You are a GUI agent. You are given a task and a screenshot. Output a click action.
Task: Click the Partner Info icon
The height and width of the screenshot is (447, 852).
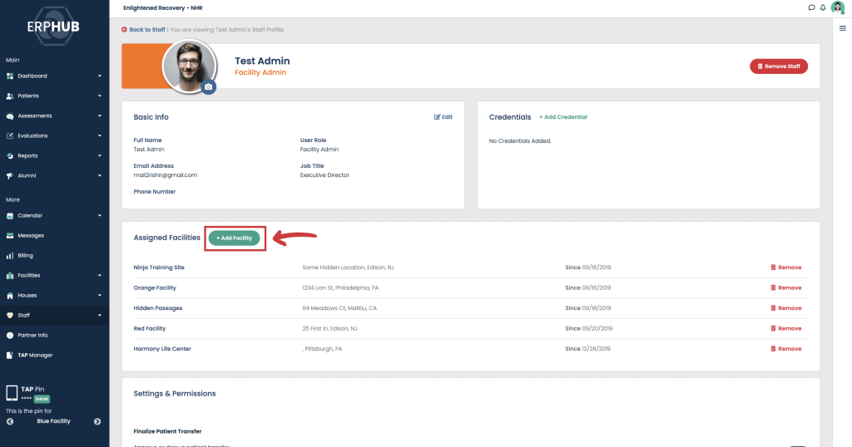(10, 336)
